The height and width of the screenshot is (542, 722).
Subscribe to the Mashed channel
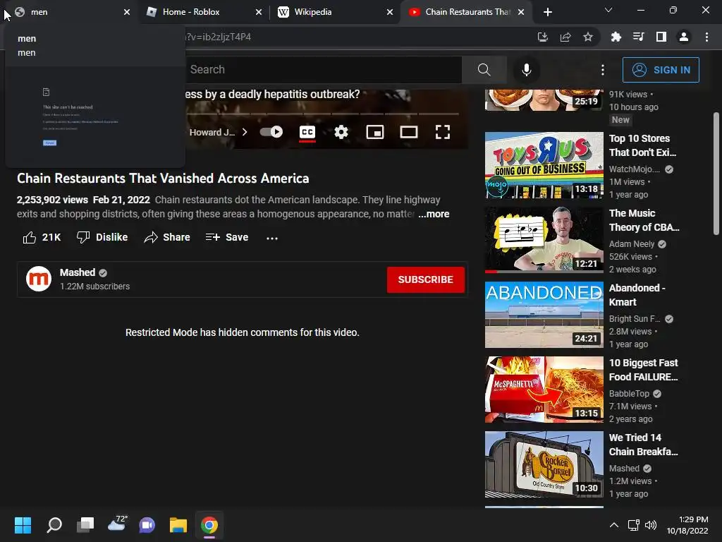pyautogui.click(x=425, y=279)
